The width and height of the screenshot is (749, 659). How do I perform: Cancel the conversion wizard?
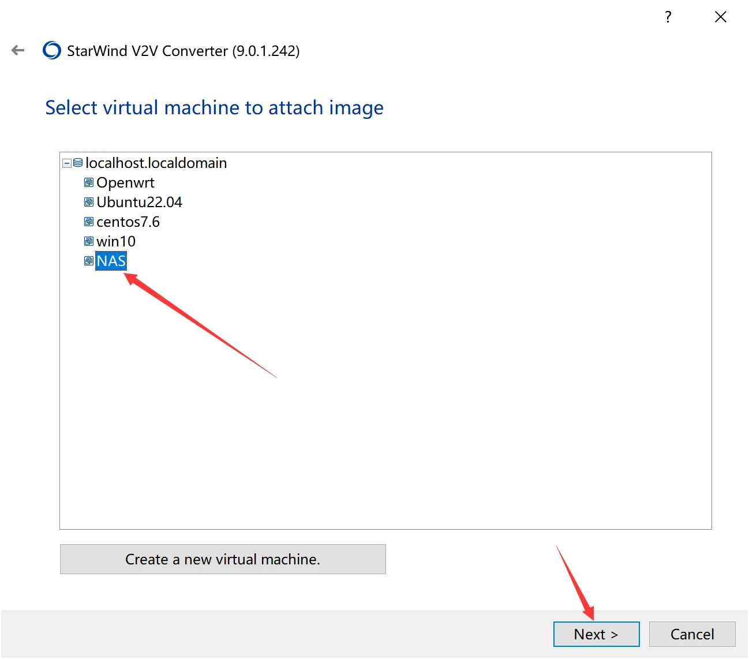pyautogui.click(x=692, y=635)
